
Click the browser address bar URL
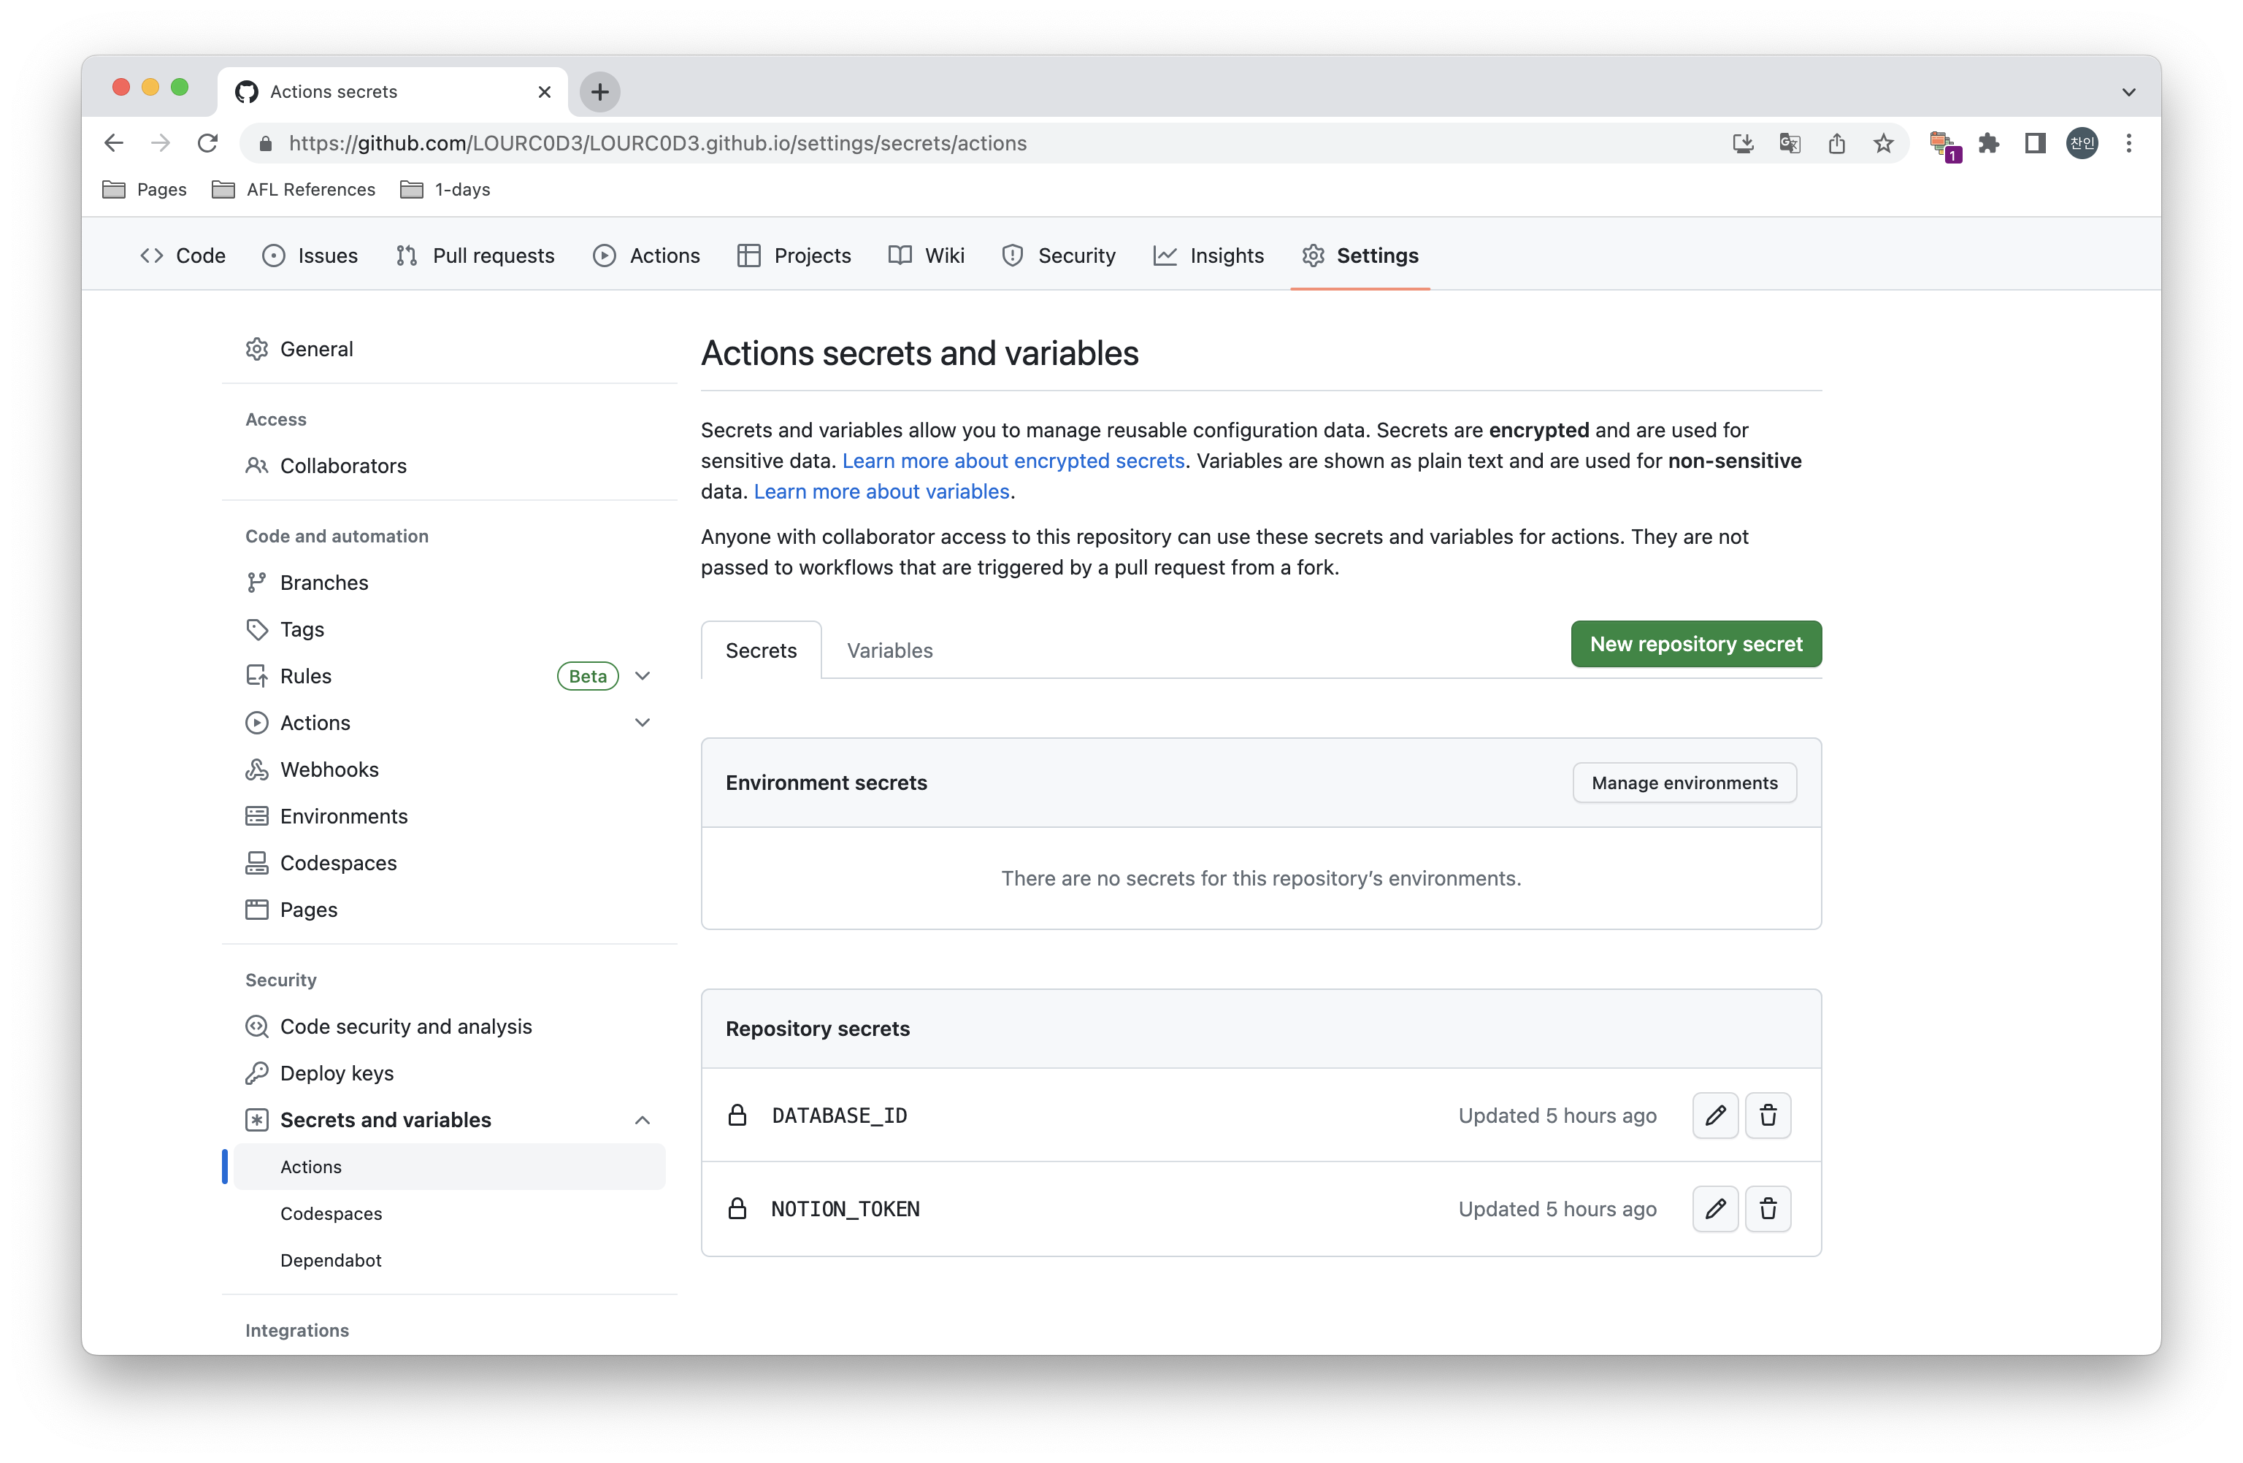pyautogui.click(x=657, y=143)
